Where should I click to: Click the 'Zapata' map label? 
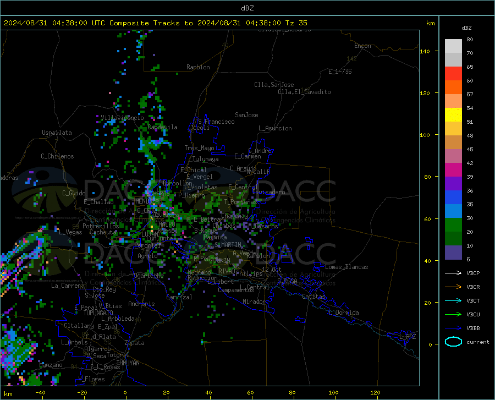click(x=135, y=343)
